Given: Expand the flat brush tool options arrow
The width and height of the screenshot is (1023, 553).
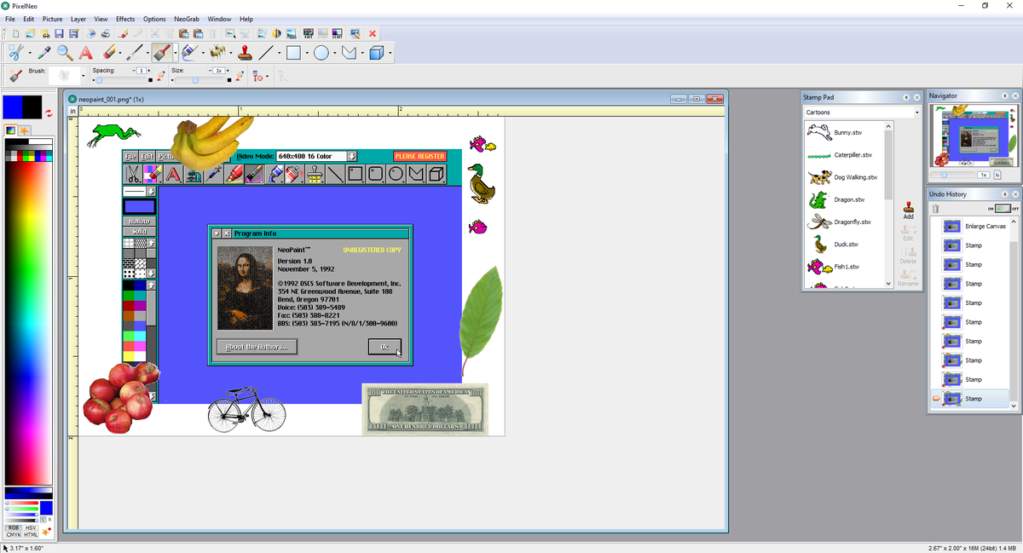Looking at the screenshot, I should (x=174, y=53).
